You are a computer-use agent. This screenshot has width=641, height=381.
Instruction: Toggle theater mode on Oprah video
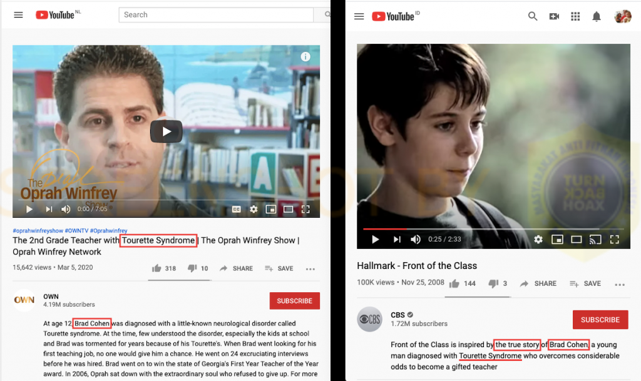288,210
